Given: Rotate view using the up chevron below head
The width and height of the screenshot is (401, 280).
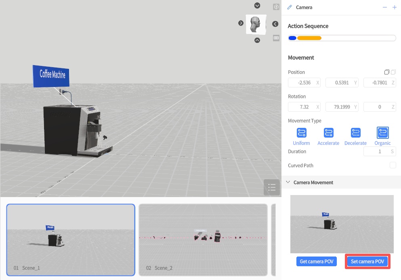Looking at the screenshot, I should tap(257, 40).
